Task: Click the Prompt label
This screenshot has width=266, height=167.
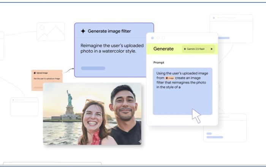Action: click(158, 62)
